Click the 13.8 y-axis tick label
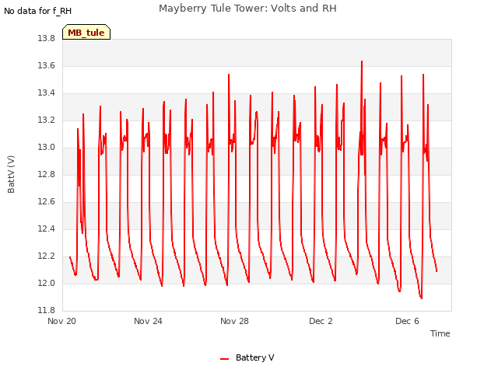This screenshot has width=498, height=373. coord(47,39)
